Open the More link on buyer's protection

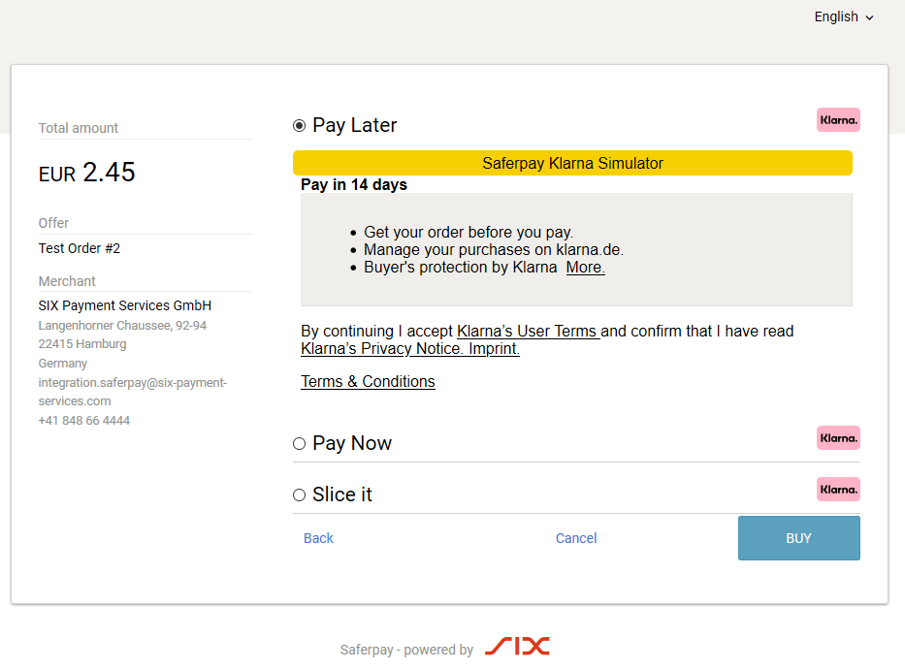[585, 268]
